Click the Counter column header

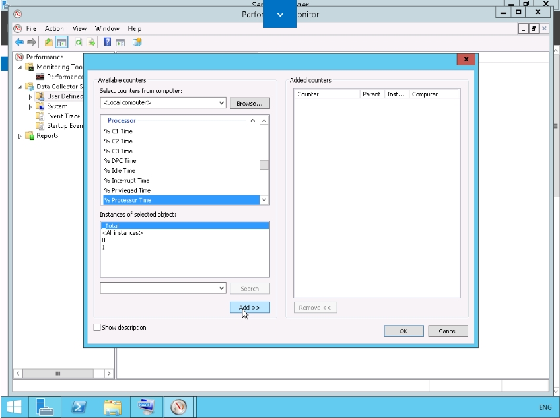tap(327, 94)
